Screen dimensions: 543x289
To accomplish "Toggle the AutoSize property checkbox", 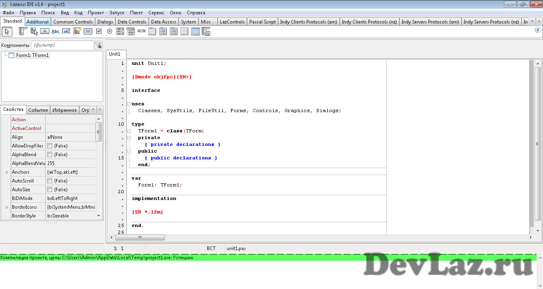I will coord(50,190).
